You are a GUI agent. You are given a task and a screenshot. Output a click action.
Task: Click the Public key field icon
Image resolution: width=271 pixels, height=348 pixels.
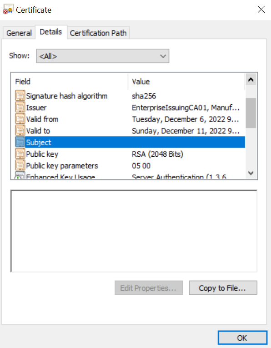point(20,154)
